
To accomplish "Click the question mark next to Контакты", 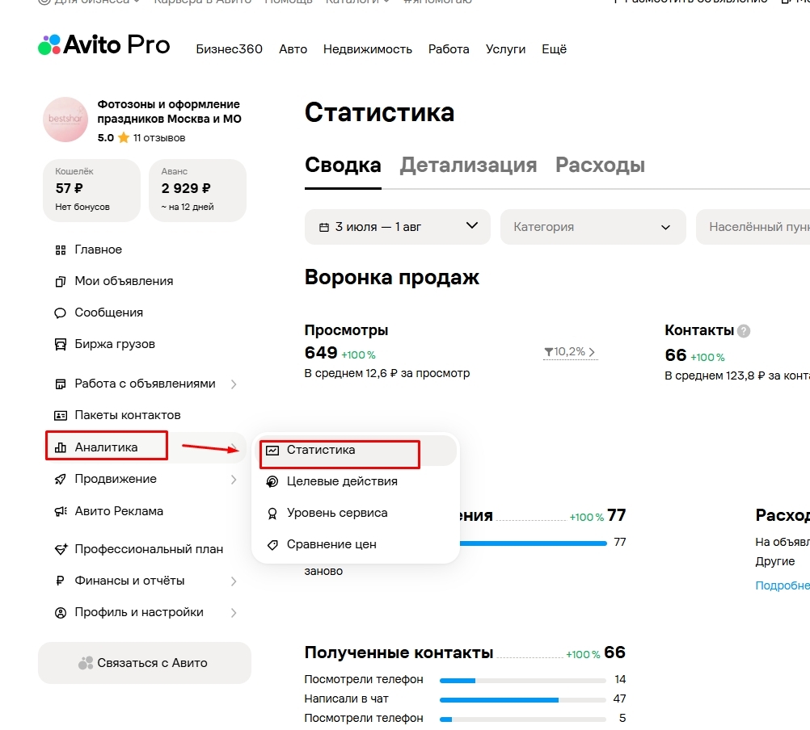I will click(x=744, y=331).
